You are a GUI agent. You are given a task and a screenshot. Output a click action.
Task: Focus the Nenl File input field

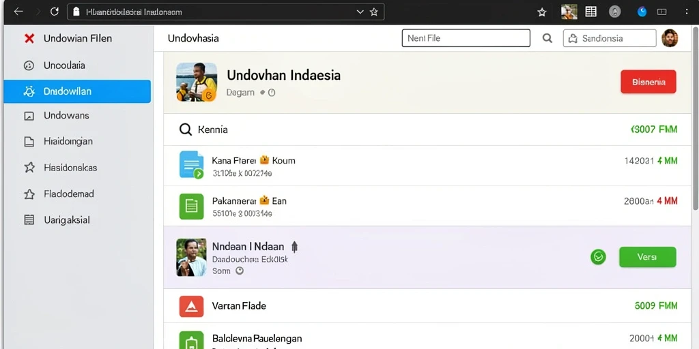(x=466, y=38)
